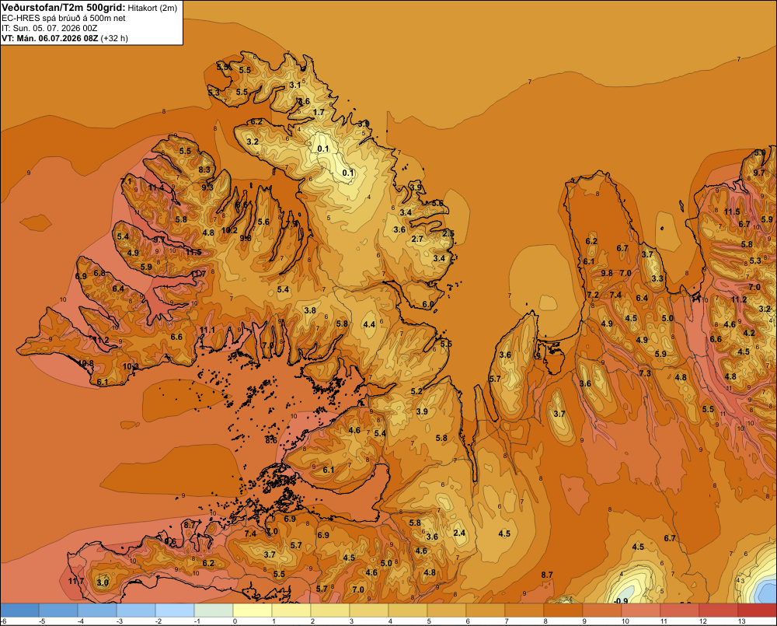This screenshot has width=777, height=626.
Task: Click the 9.8 label on the northern peninsula
Action: click(x=607, y=273)
